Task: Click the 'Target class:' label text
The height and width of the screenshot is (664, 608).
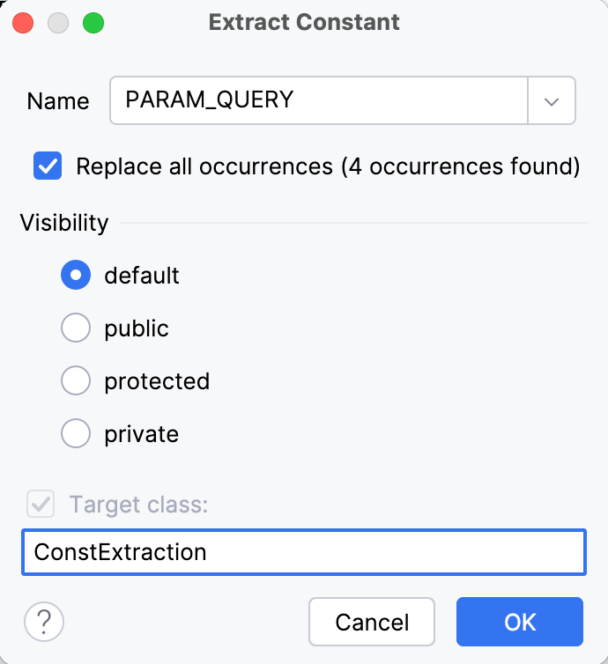Action: click(138, 505)
